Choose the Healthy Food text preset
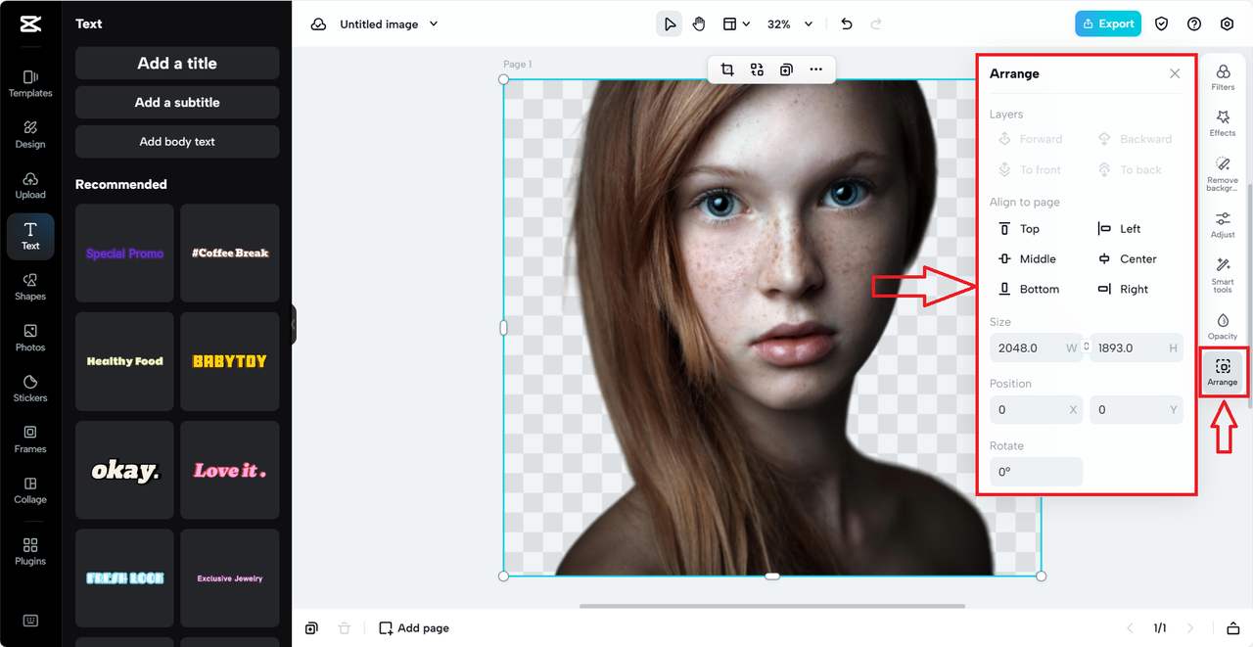 click(124, 361)
